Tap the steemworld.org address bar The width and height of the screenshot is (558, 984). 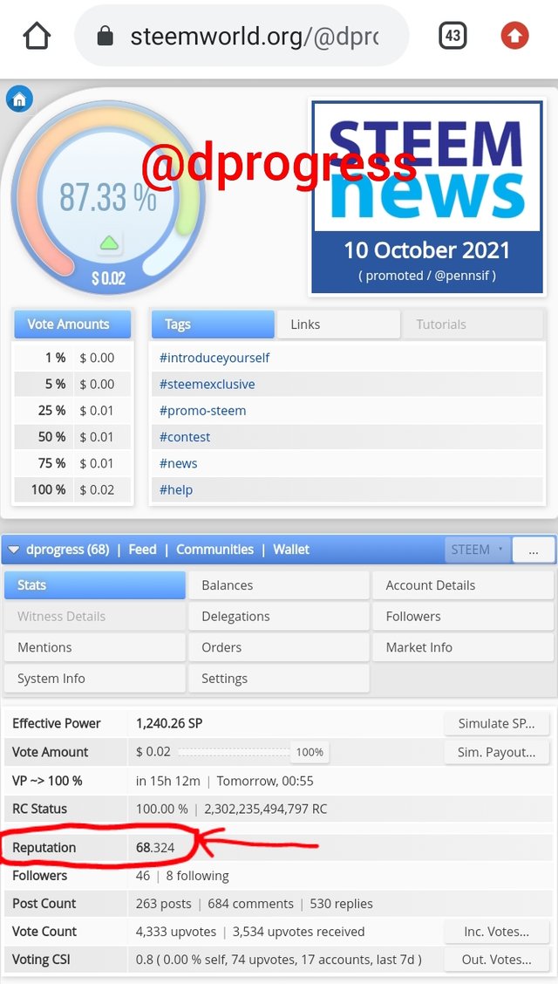point(242,36)
